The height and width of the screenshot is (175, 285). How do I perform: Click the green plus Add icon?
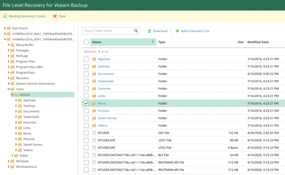(177, 31)
